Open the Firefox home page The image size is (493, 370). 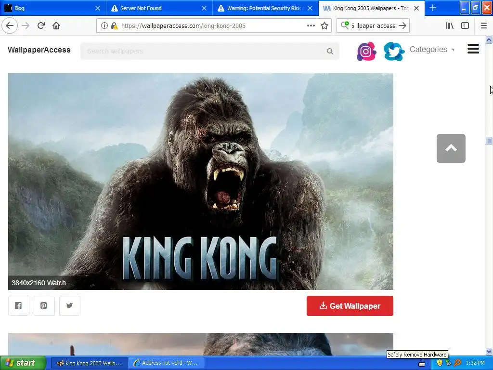tap(56, 26)
